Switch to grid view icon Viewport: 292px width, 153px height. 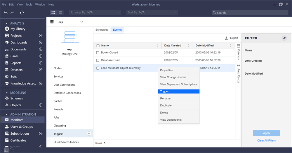pos(53,13)
